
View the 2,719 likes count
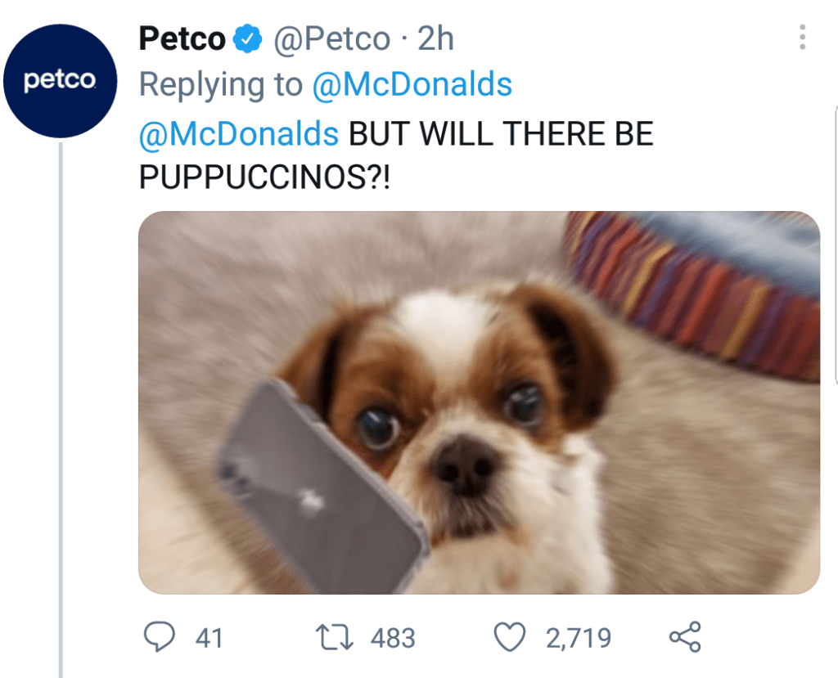[579, 638]
